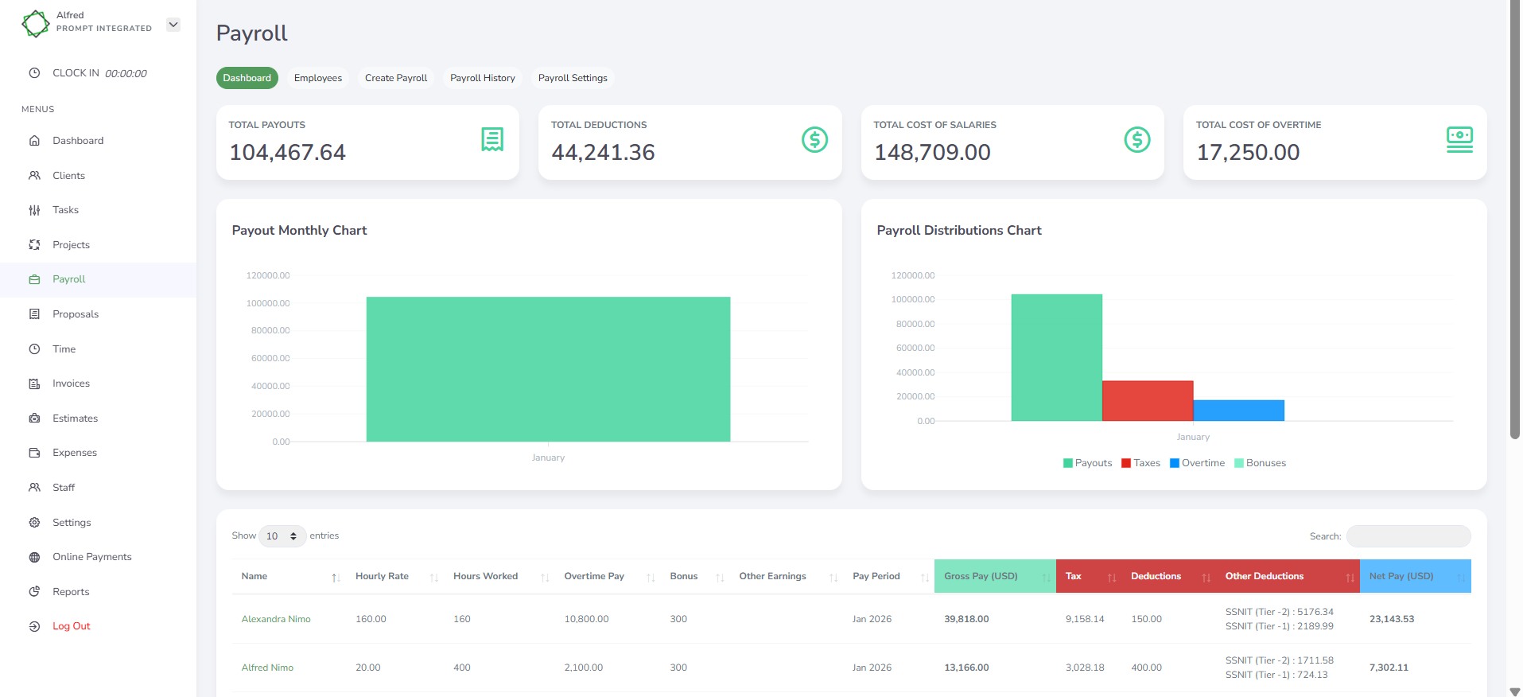Screen dimensions: 1523x697
Task: Expand the Alfred company dropdown chevron
Action: click(173, 25)
